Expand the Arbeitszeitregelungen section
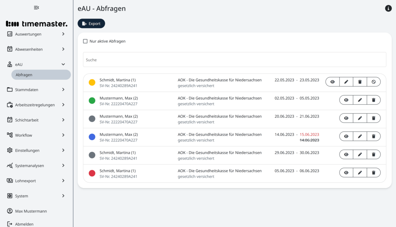Viewport: 396px width, 227px height. point(36,105)
